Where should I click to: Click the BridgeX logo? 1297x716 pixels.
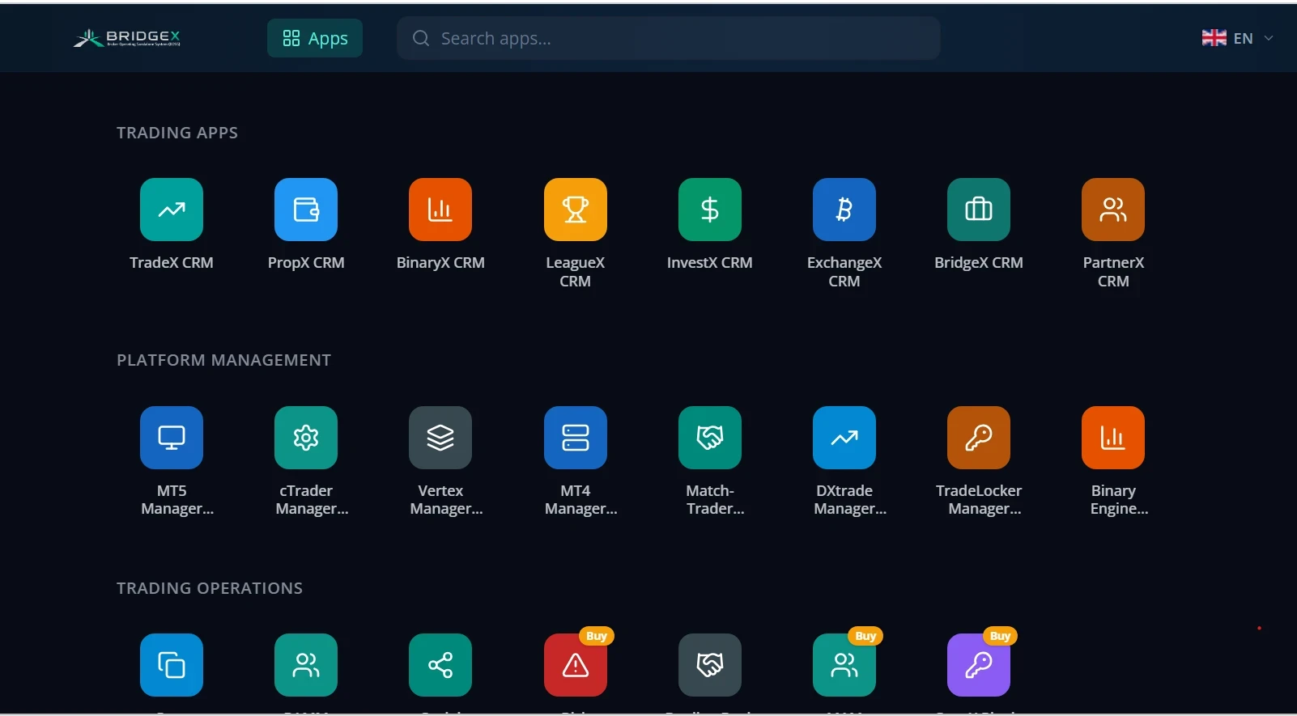point(127,38)
